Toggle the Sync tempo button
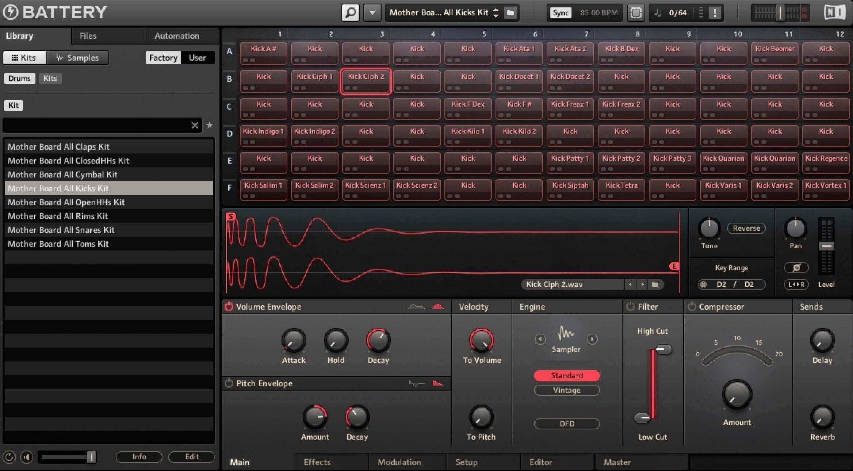The height and width of the screenshot is (471, 853). coord(561,13)
